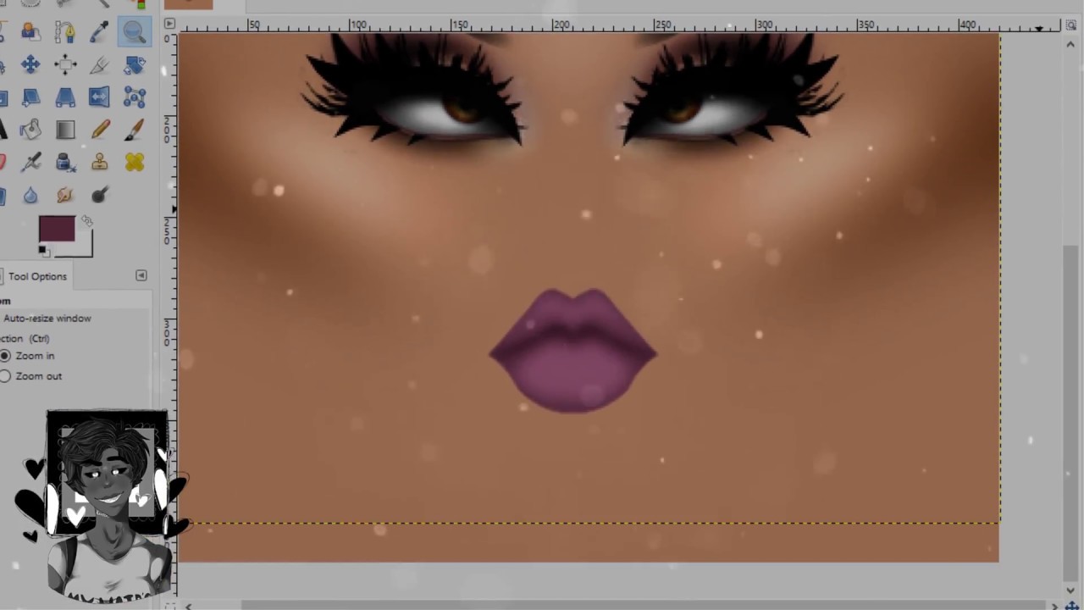Select the Paths tool
This screenshot has width=1084, height=610.
(x=65, y=31)
